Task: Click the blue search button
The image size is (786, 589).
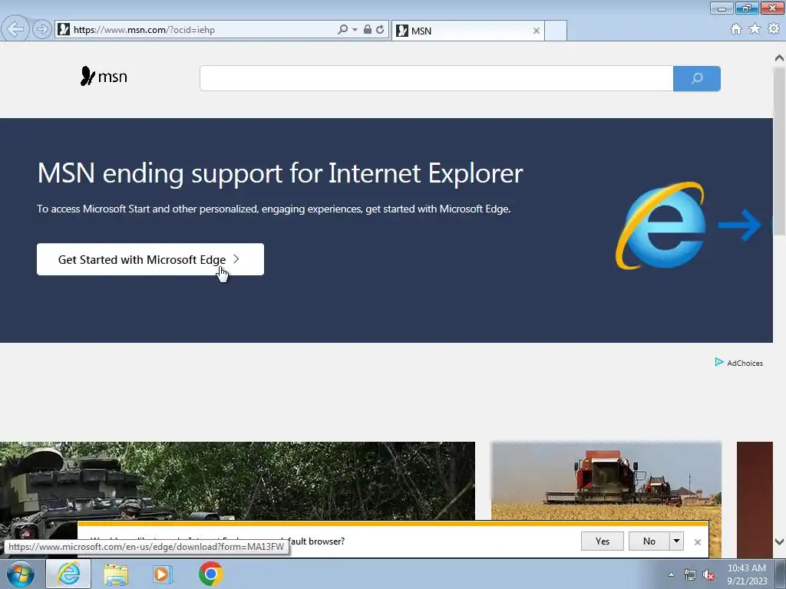Action: pos(697,78)
